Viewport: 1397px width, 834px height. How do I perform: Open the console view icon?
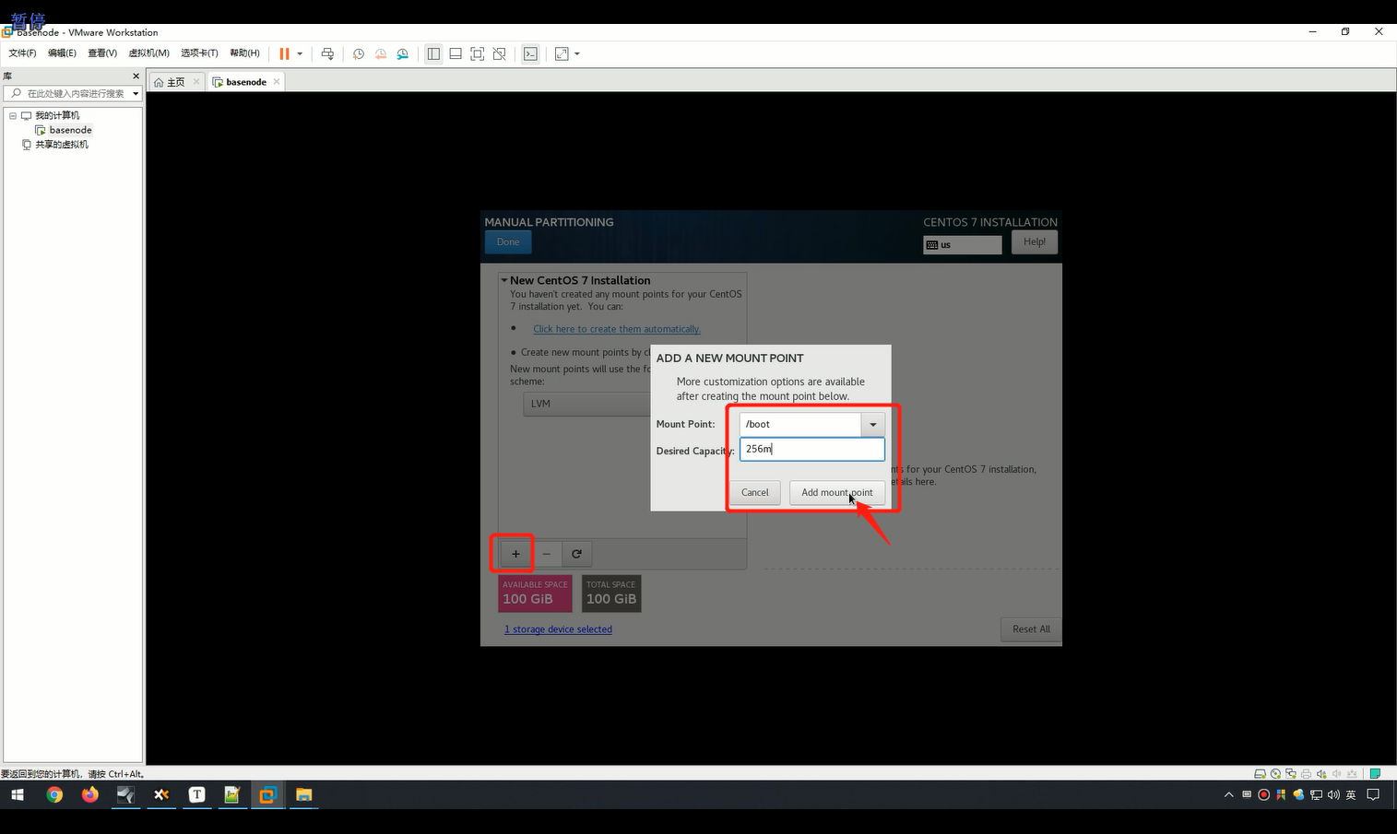pyautogui.click(x=530, y=54)
